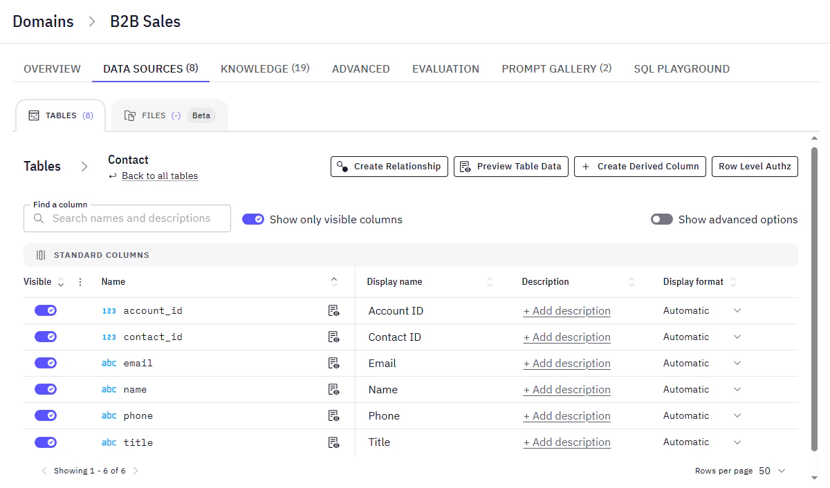Click the edit icon to the right of phone
This screenshot has height=488, width=830.
333,415
